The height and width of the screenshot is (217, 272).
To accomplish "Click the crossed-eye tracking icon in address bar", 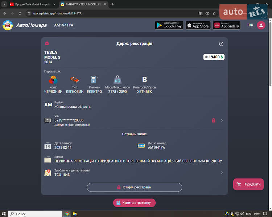I will [x=207, y=13].
